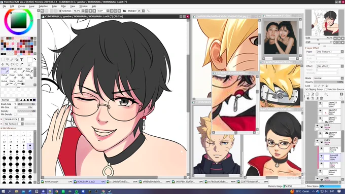Switch to the BORUSARA 1.sai2 document tab

pos(89,182)
